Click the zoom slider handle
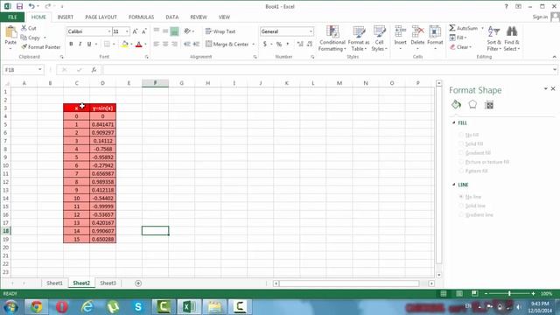This screenshot has height=315, width=560. coord(509,293)
